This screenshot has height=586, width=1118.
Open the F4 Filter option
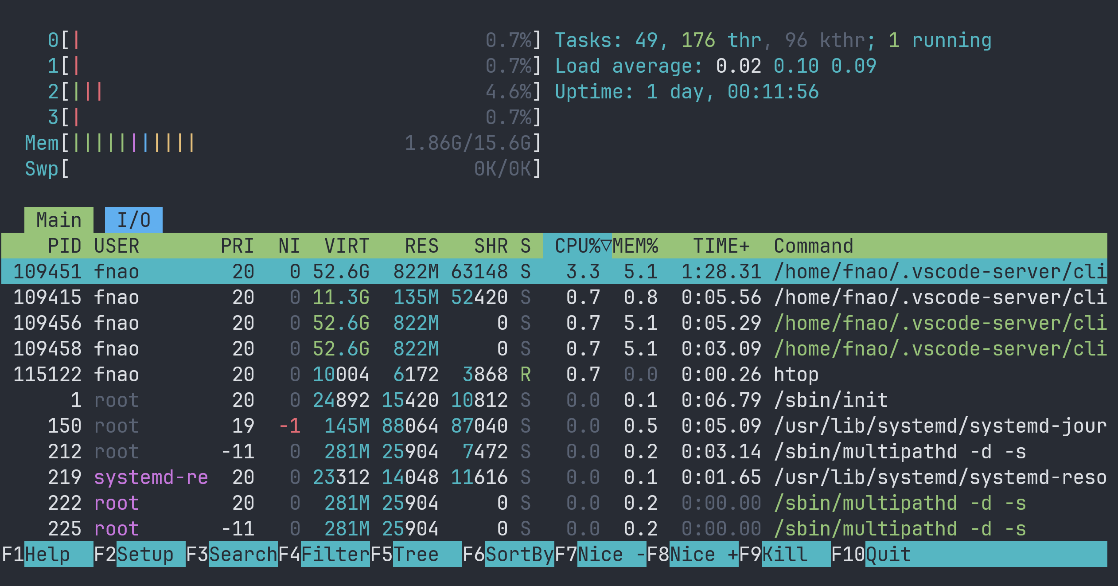(x=335, y=555)
